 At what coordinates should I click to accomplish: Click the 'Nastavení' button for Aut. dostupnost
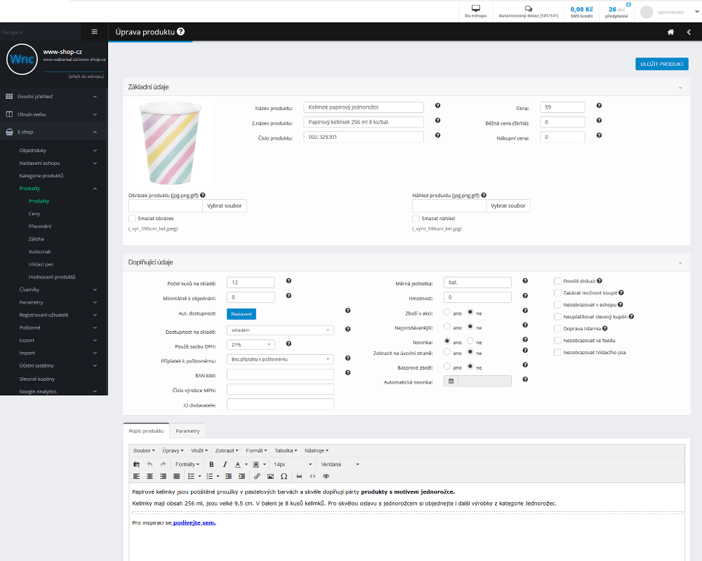(241, 314)
